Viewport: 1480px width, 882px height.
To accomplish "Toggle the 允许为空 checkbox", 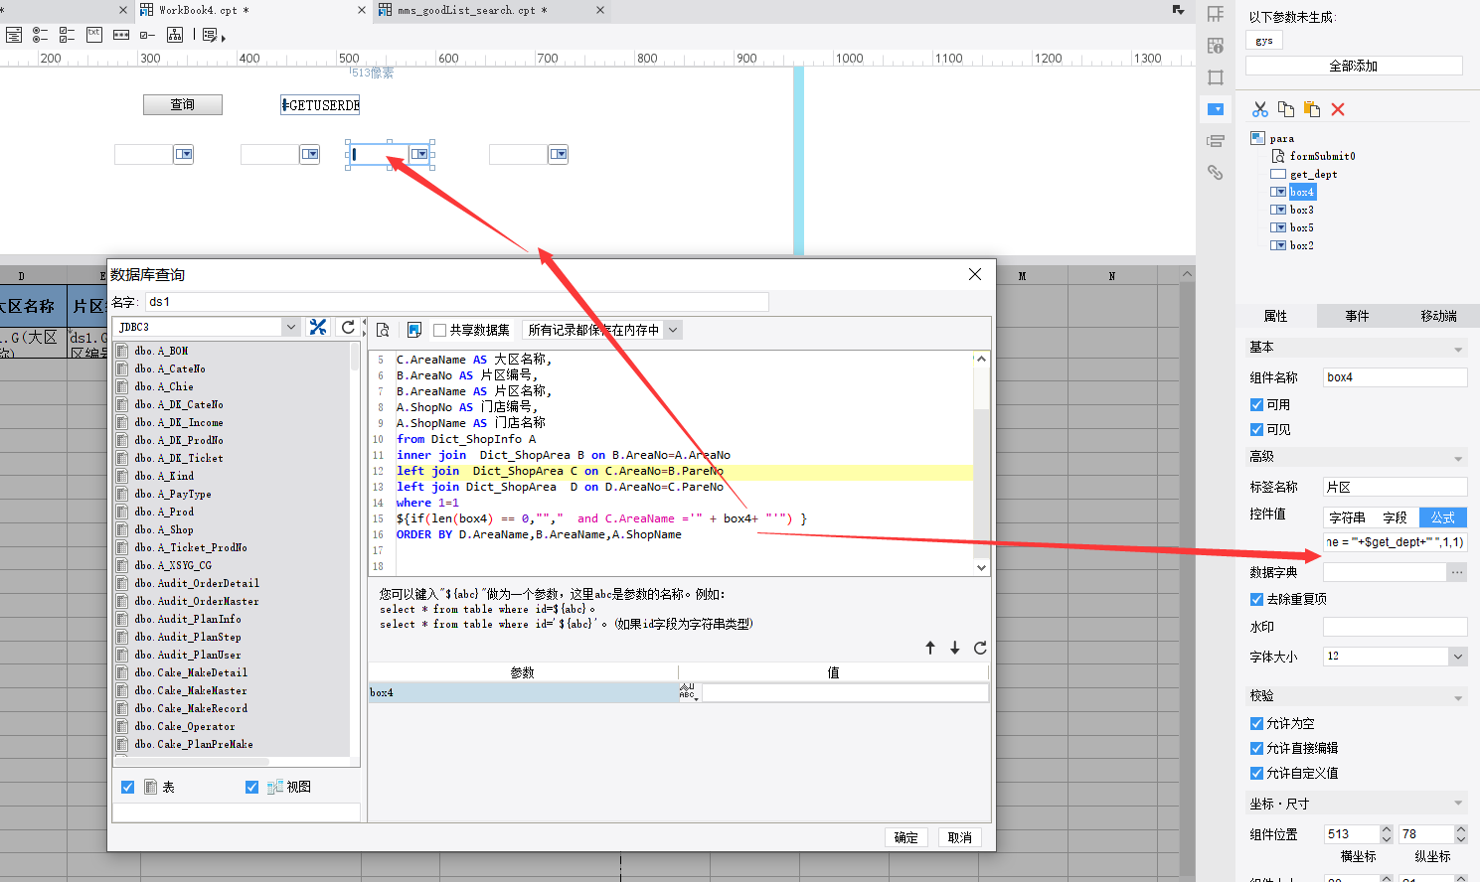I will [x=1256, y=723].
